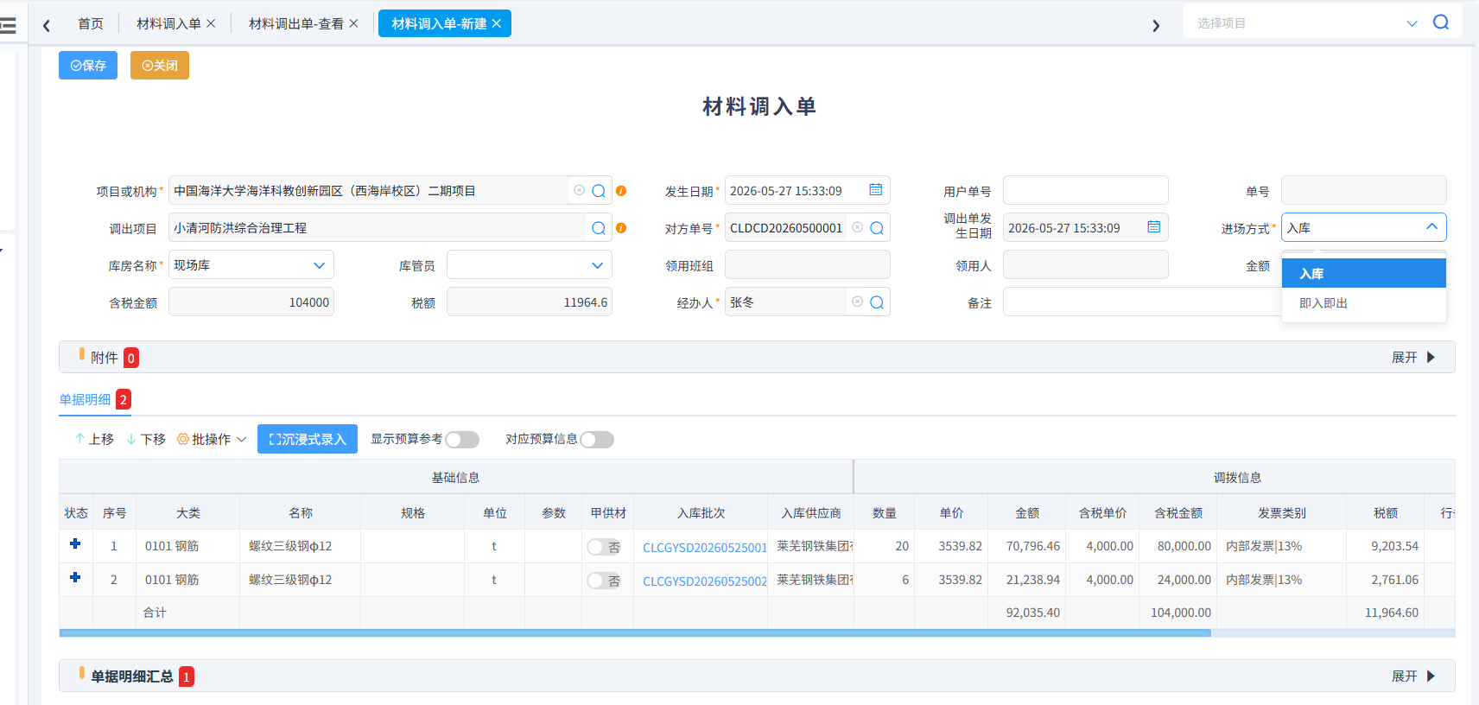Expand the 单据明细汇总 section

pos(1413,676)
